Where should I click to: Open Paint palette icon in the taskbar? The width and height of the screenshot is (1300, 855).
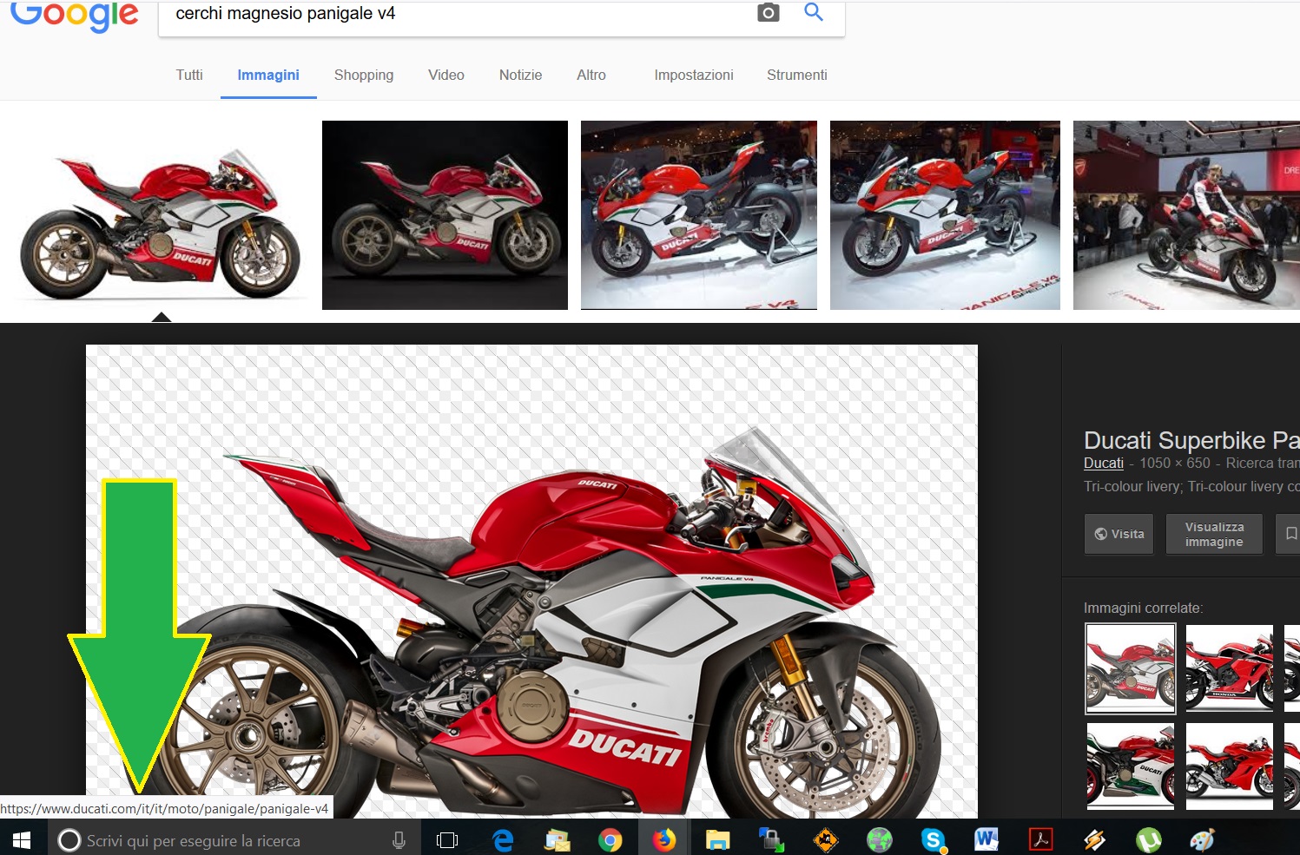1203,840
